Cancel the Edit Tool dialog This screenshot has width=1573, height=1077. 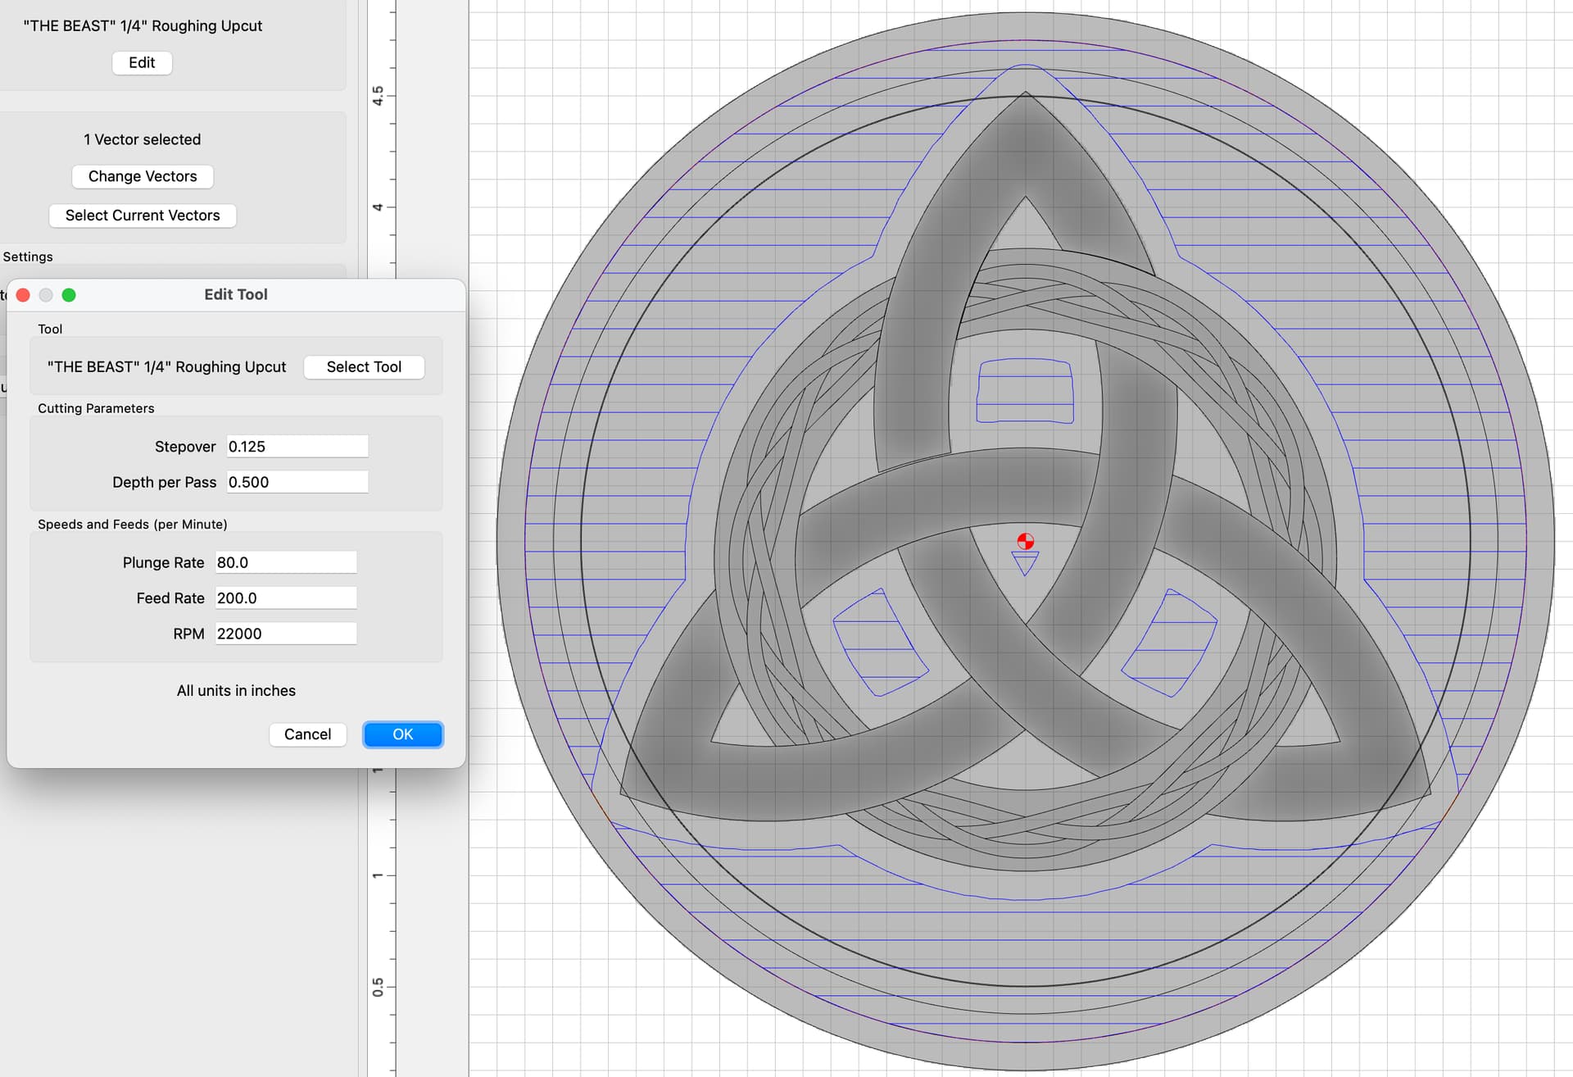click(x=307, y=734)
